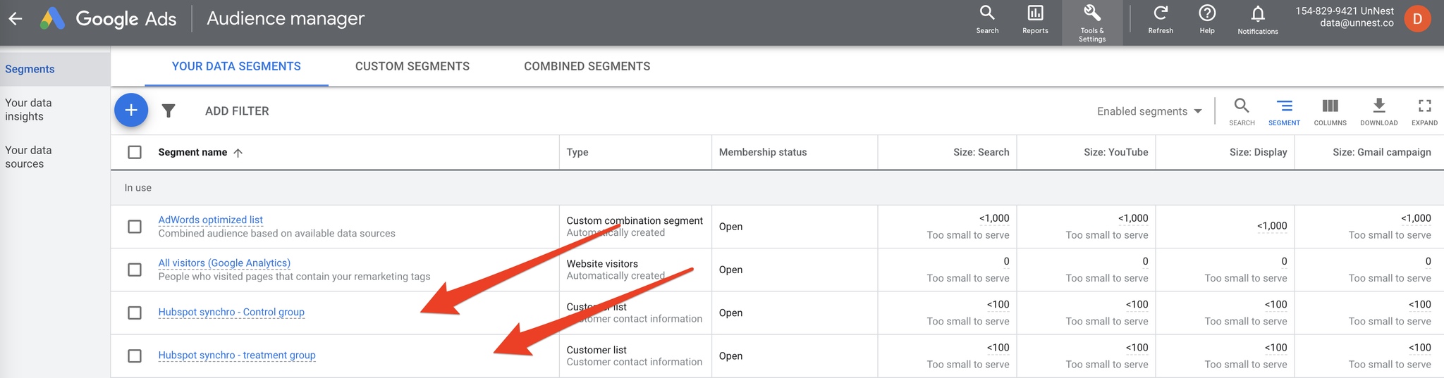Switch to Your Data Segments tab
This screenshot has width=1444, height=378.
click(x=236, y=66)
